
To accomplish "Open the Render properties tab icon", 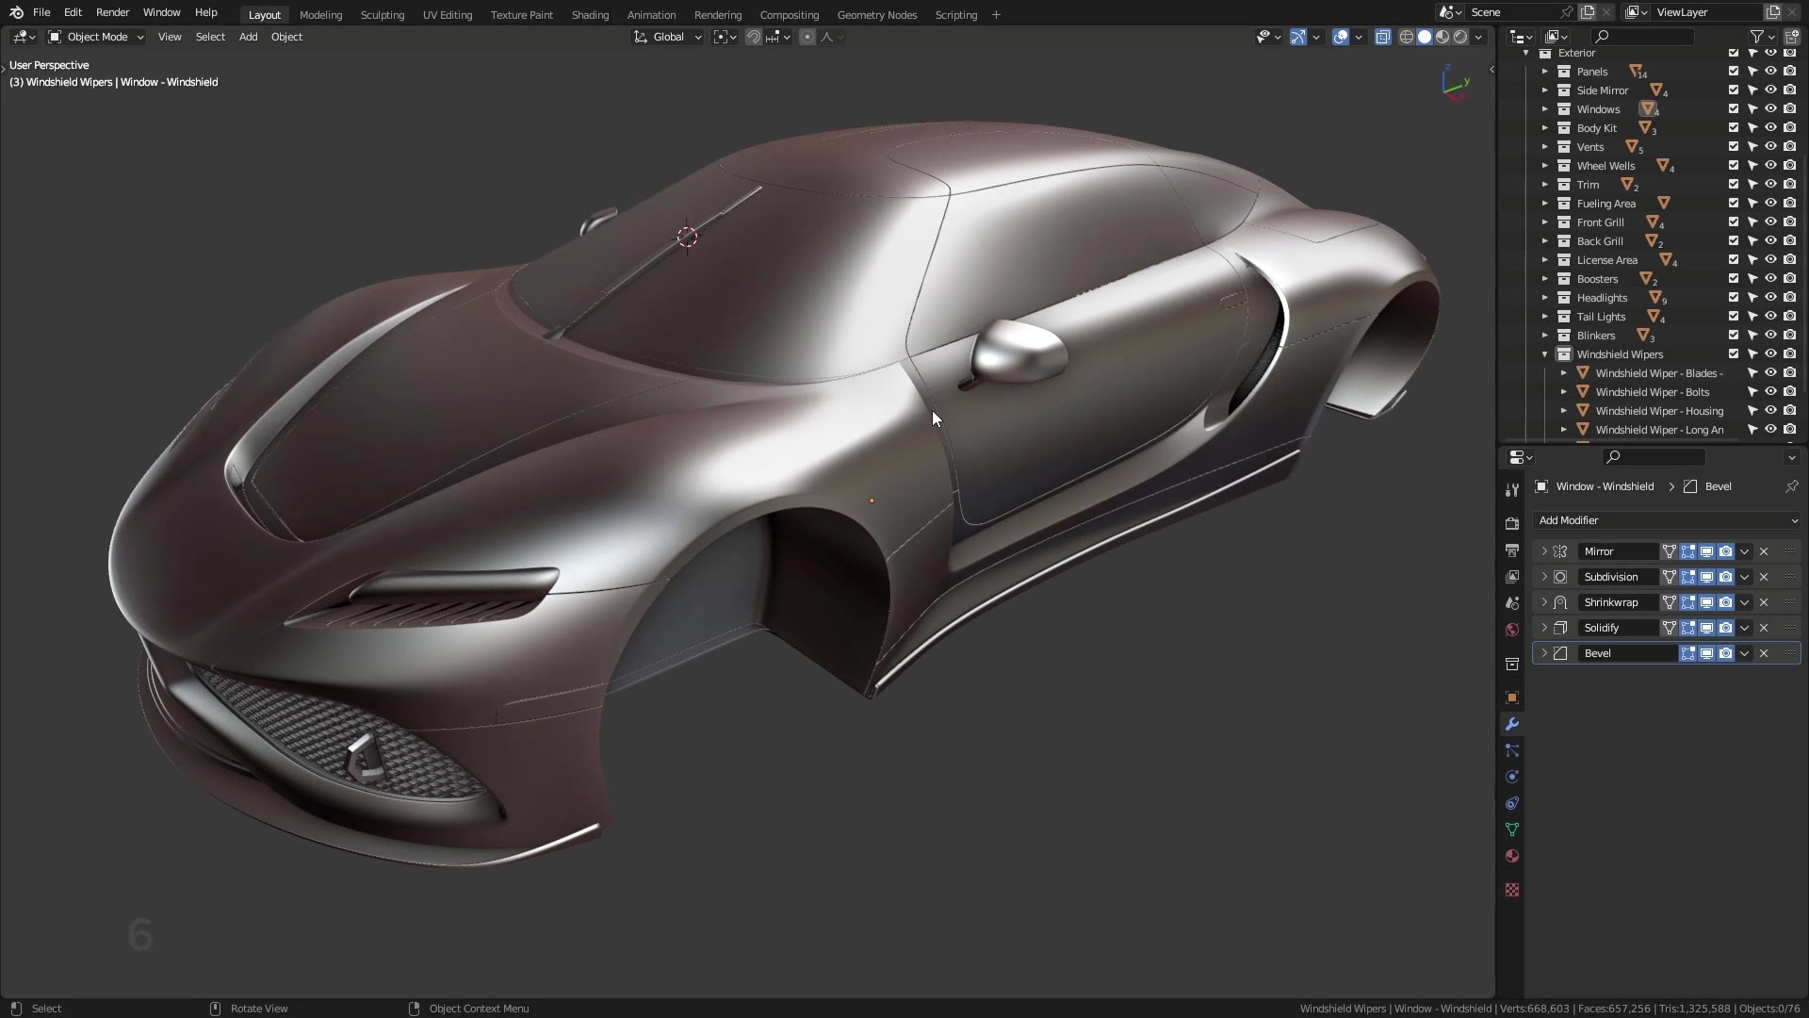I will [x=1512, y=523].
